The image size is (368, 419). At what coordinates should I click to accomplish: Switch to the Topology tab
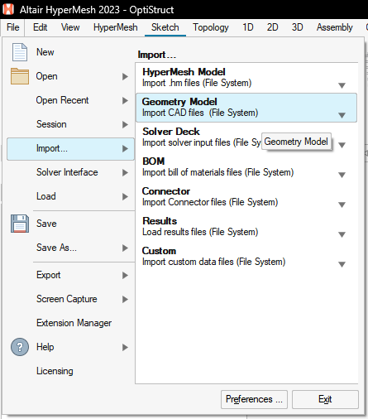tap(211, 27)
